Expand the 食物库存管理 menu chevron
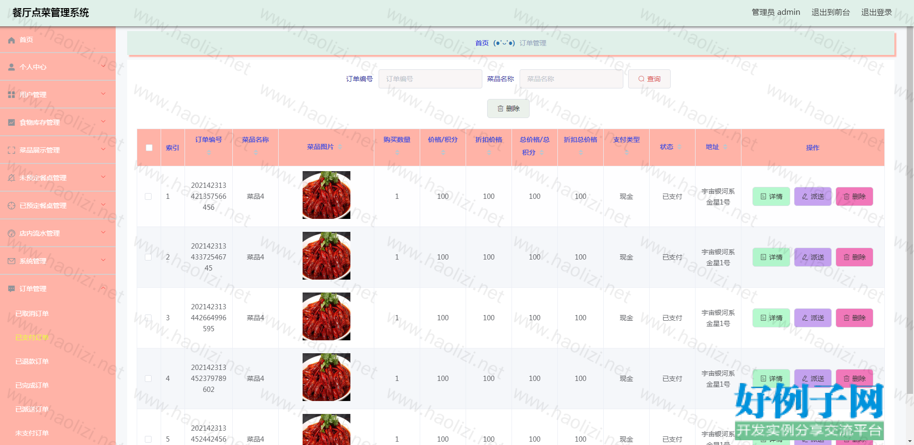The image size is (914, 445). (103, 122)
